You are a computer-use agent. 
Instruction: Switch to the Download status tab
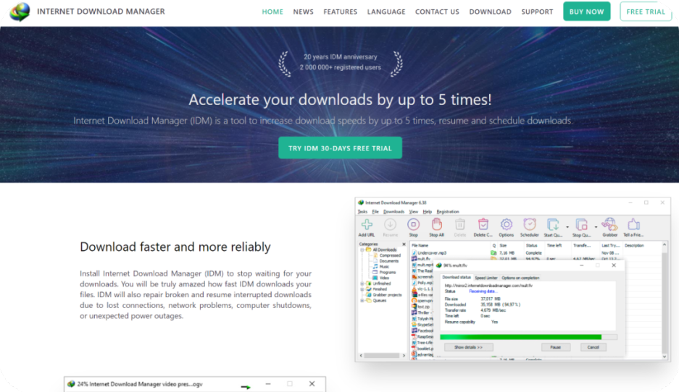pyautogui.click(x=457, y=278)
